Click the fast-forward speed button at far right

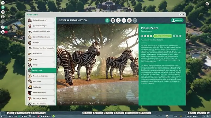(208, 116)
